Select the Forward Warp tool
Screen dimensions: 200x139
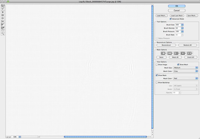click(x=3, y=6)
